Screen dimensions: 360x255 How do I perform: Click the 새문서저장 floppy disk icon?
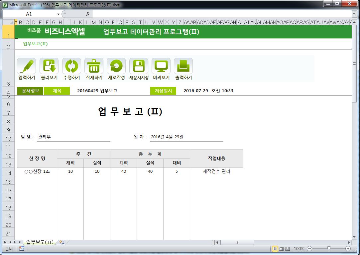tap(139, 66)
